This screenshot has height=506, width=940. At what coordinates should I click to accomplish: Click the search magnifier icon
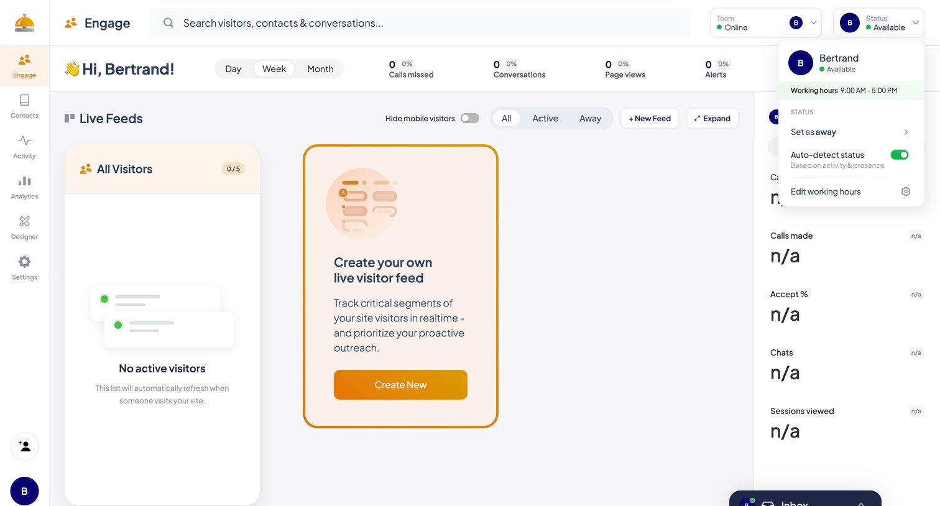pyautogui.click(x=168, y=23)
